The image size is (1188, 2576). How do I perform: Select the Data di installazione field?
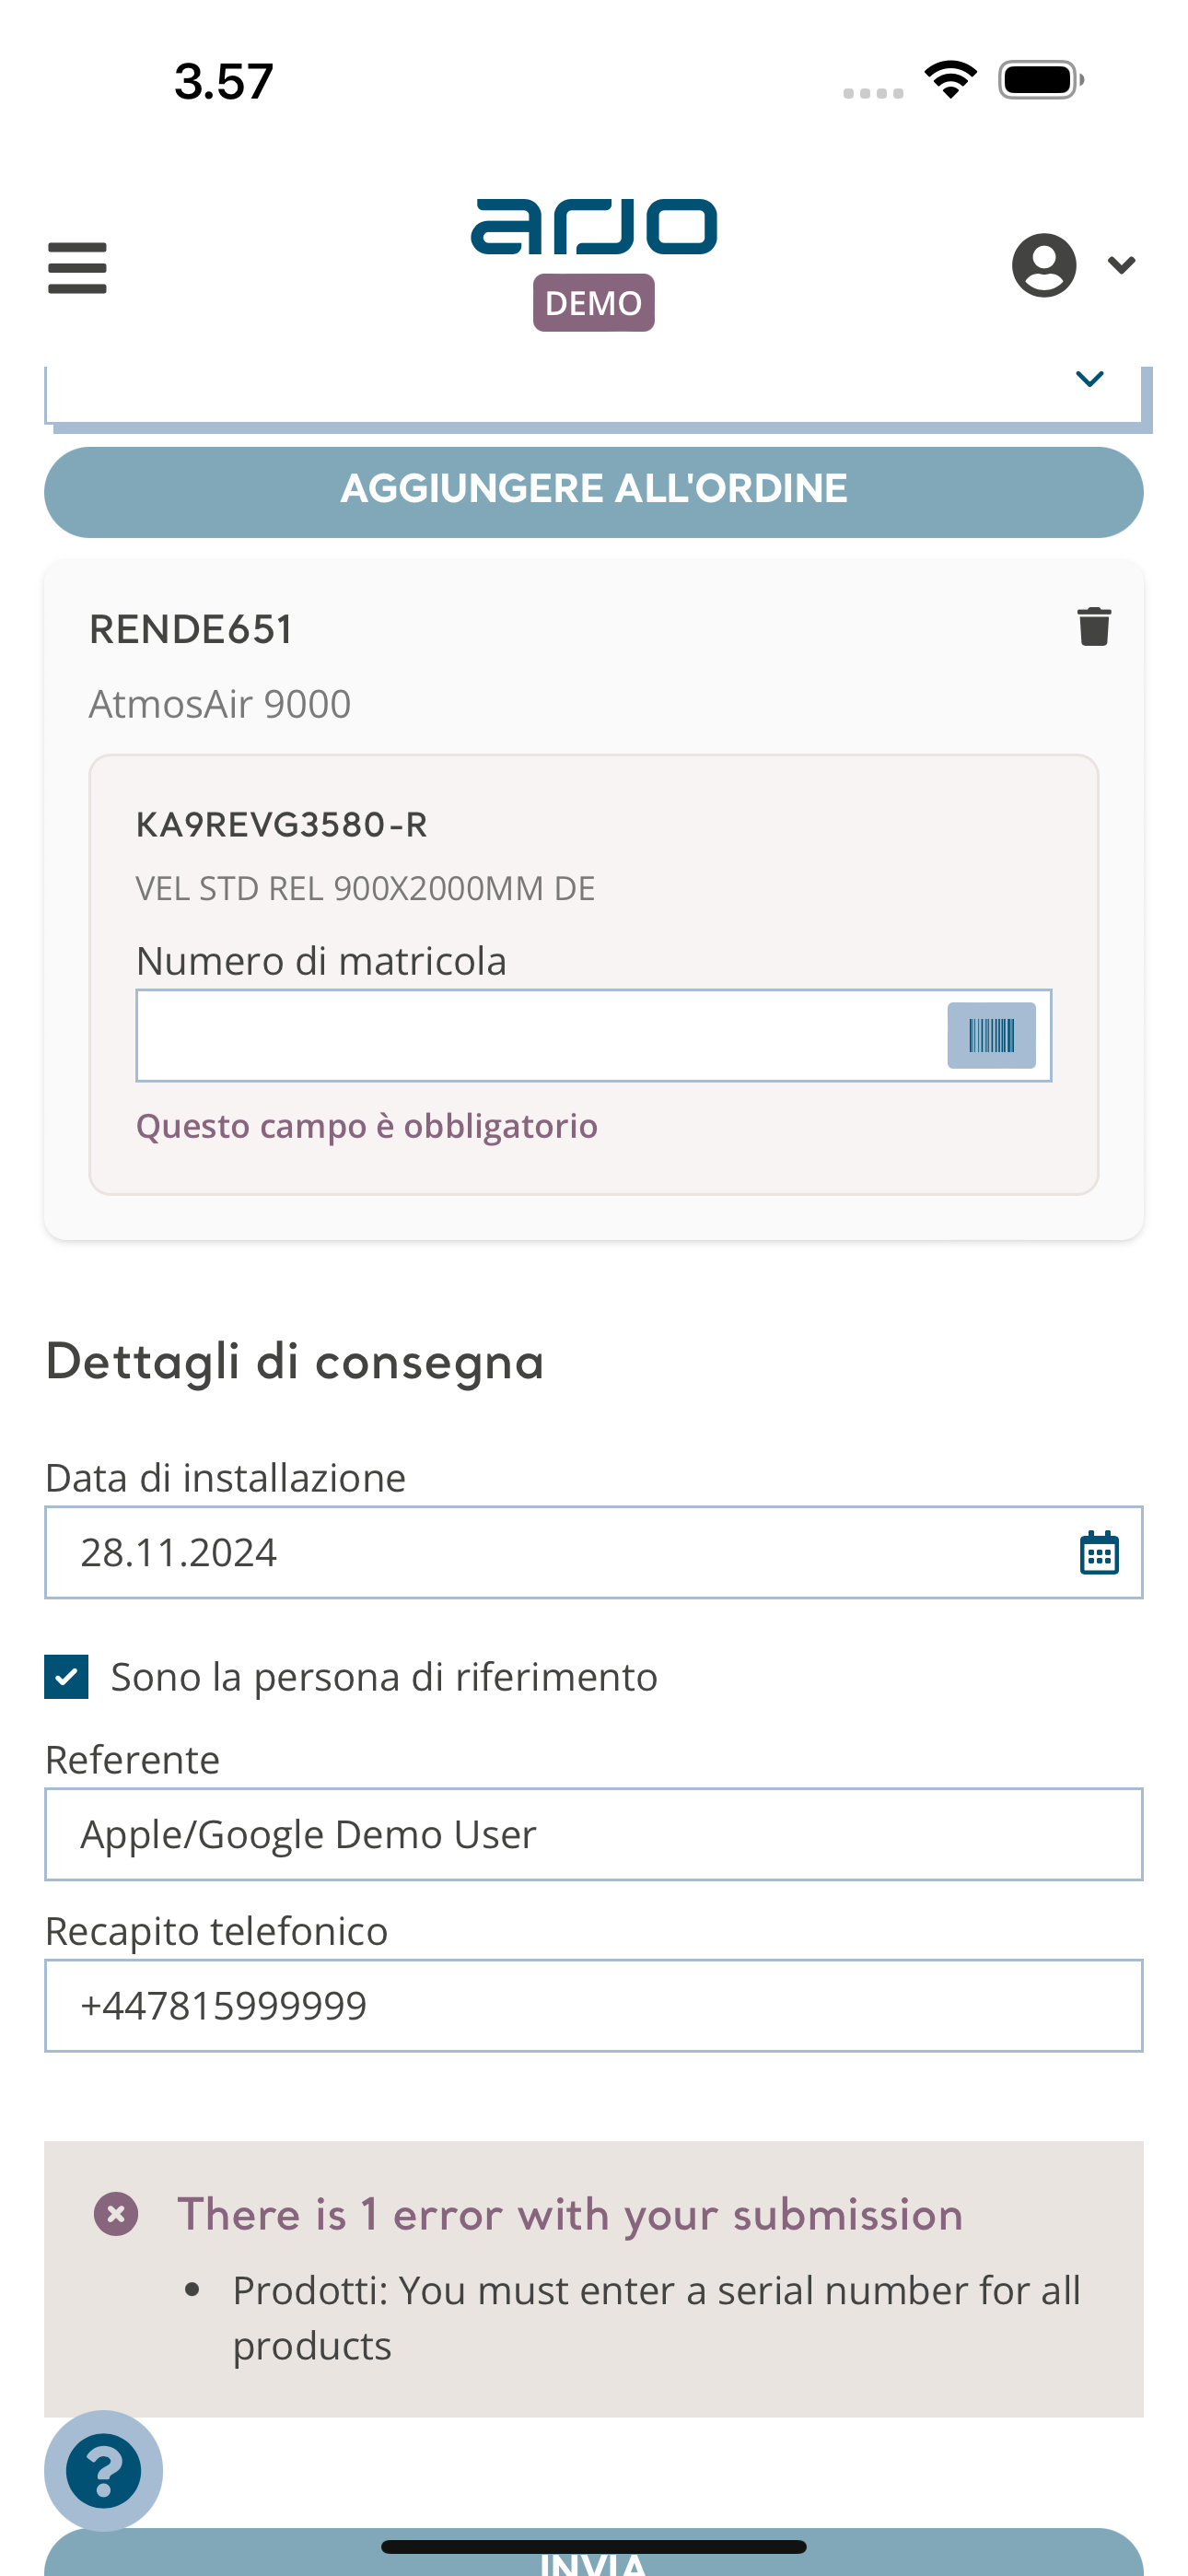pyautogui.click(x=594, y=1552)
